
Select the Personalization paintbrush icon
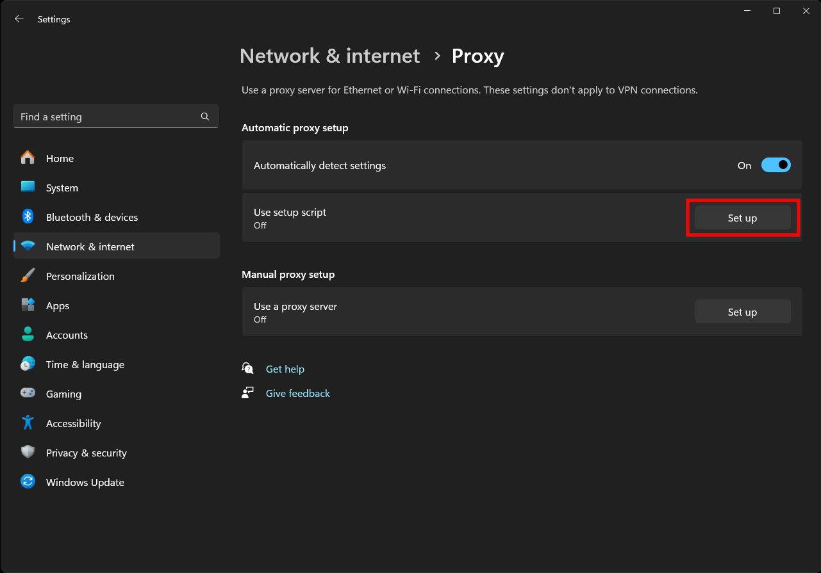click(x=28, y=276)
